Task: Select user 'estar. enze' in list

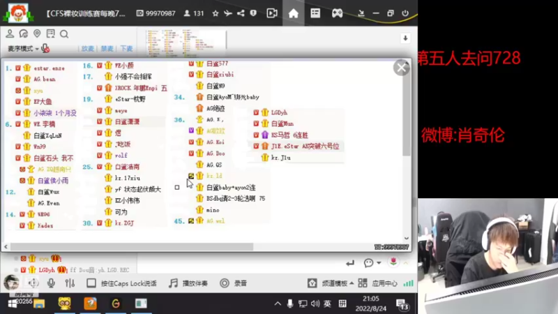Action: coord(49,68)
